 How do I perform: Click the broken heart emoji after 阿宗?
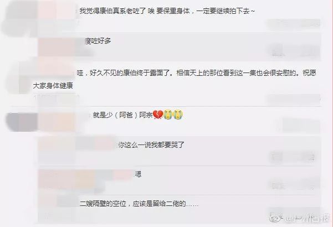[158, 115]
